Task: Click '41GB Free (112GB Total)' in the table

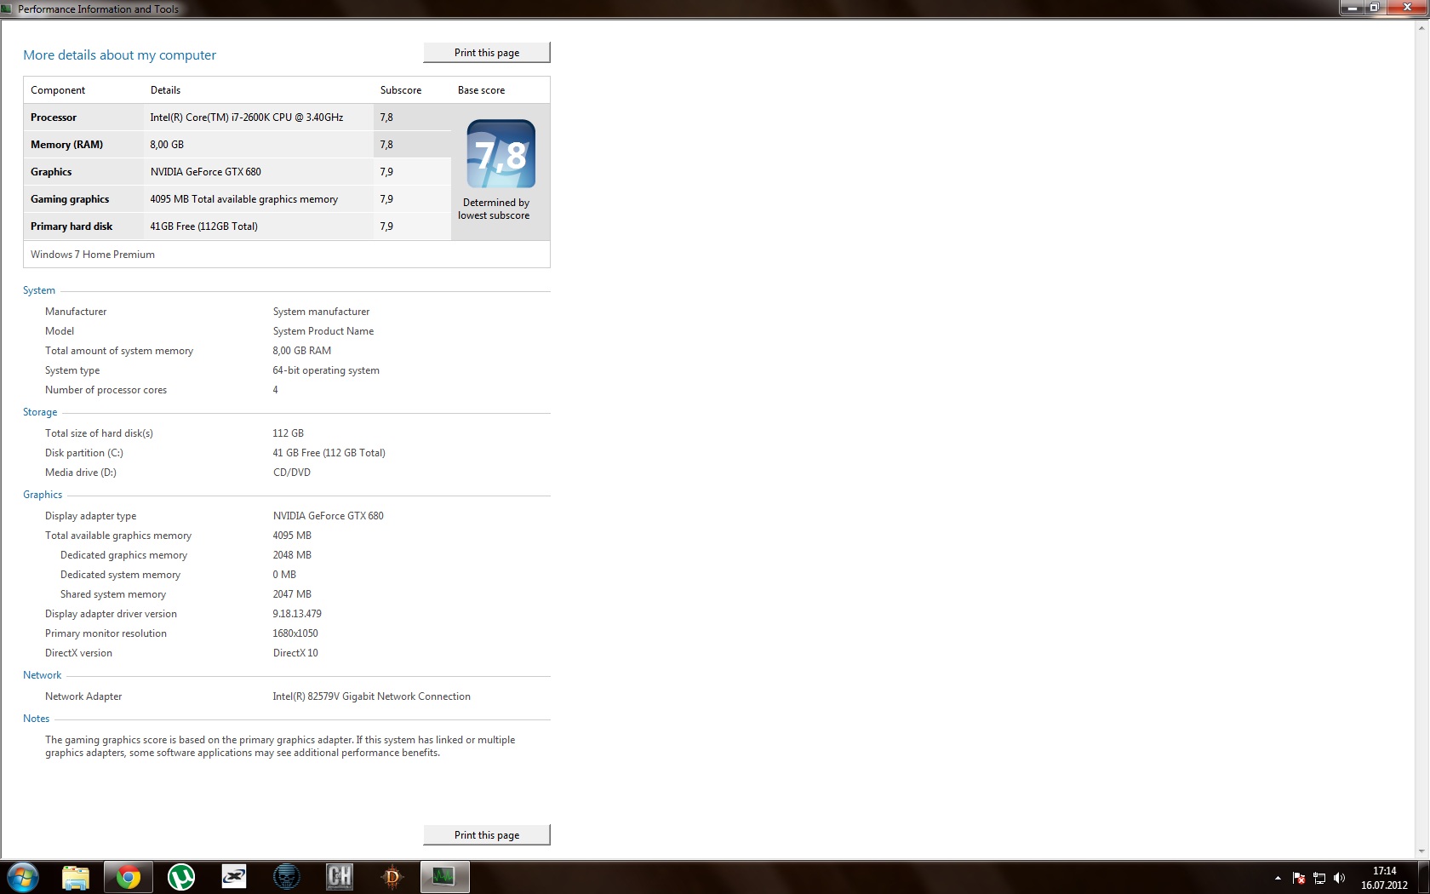Action: point(204,226)
